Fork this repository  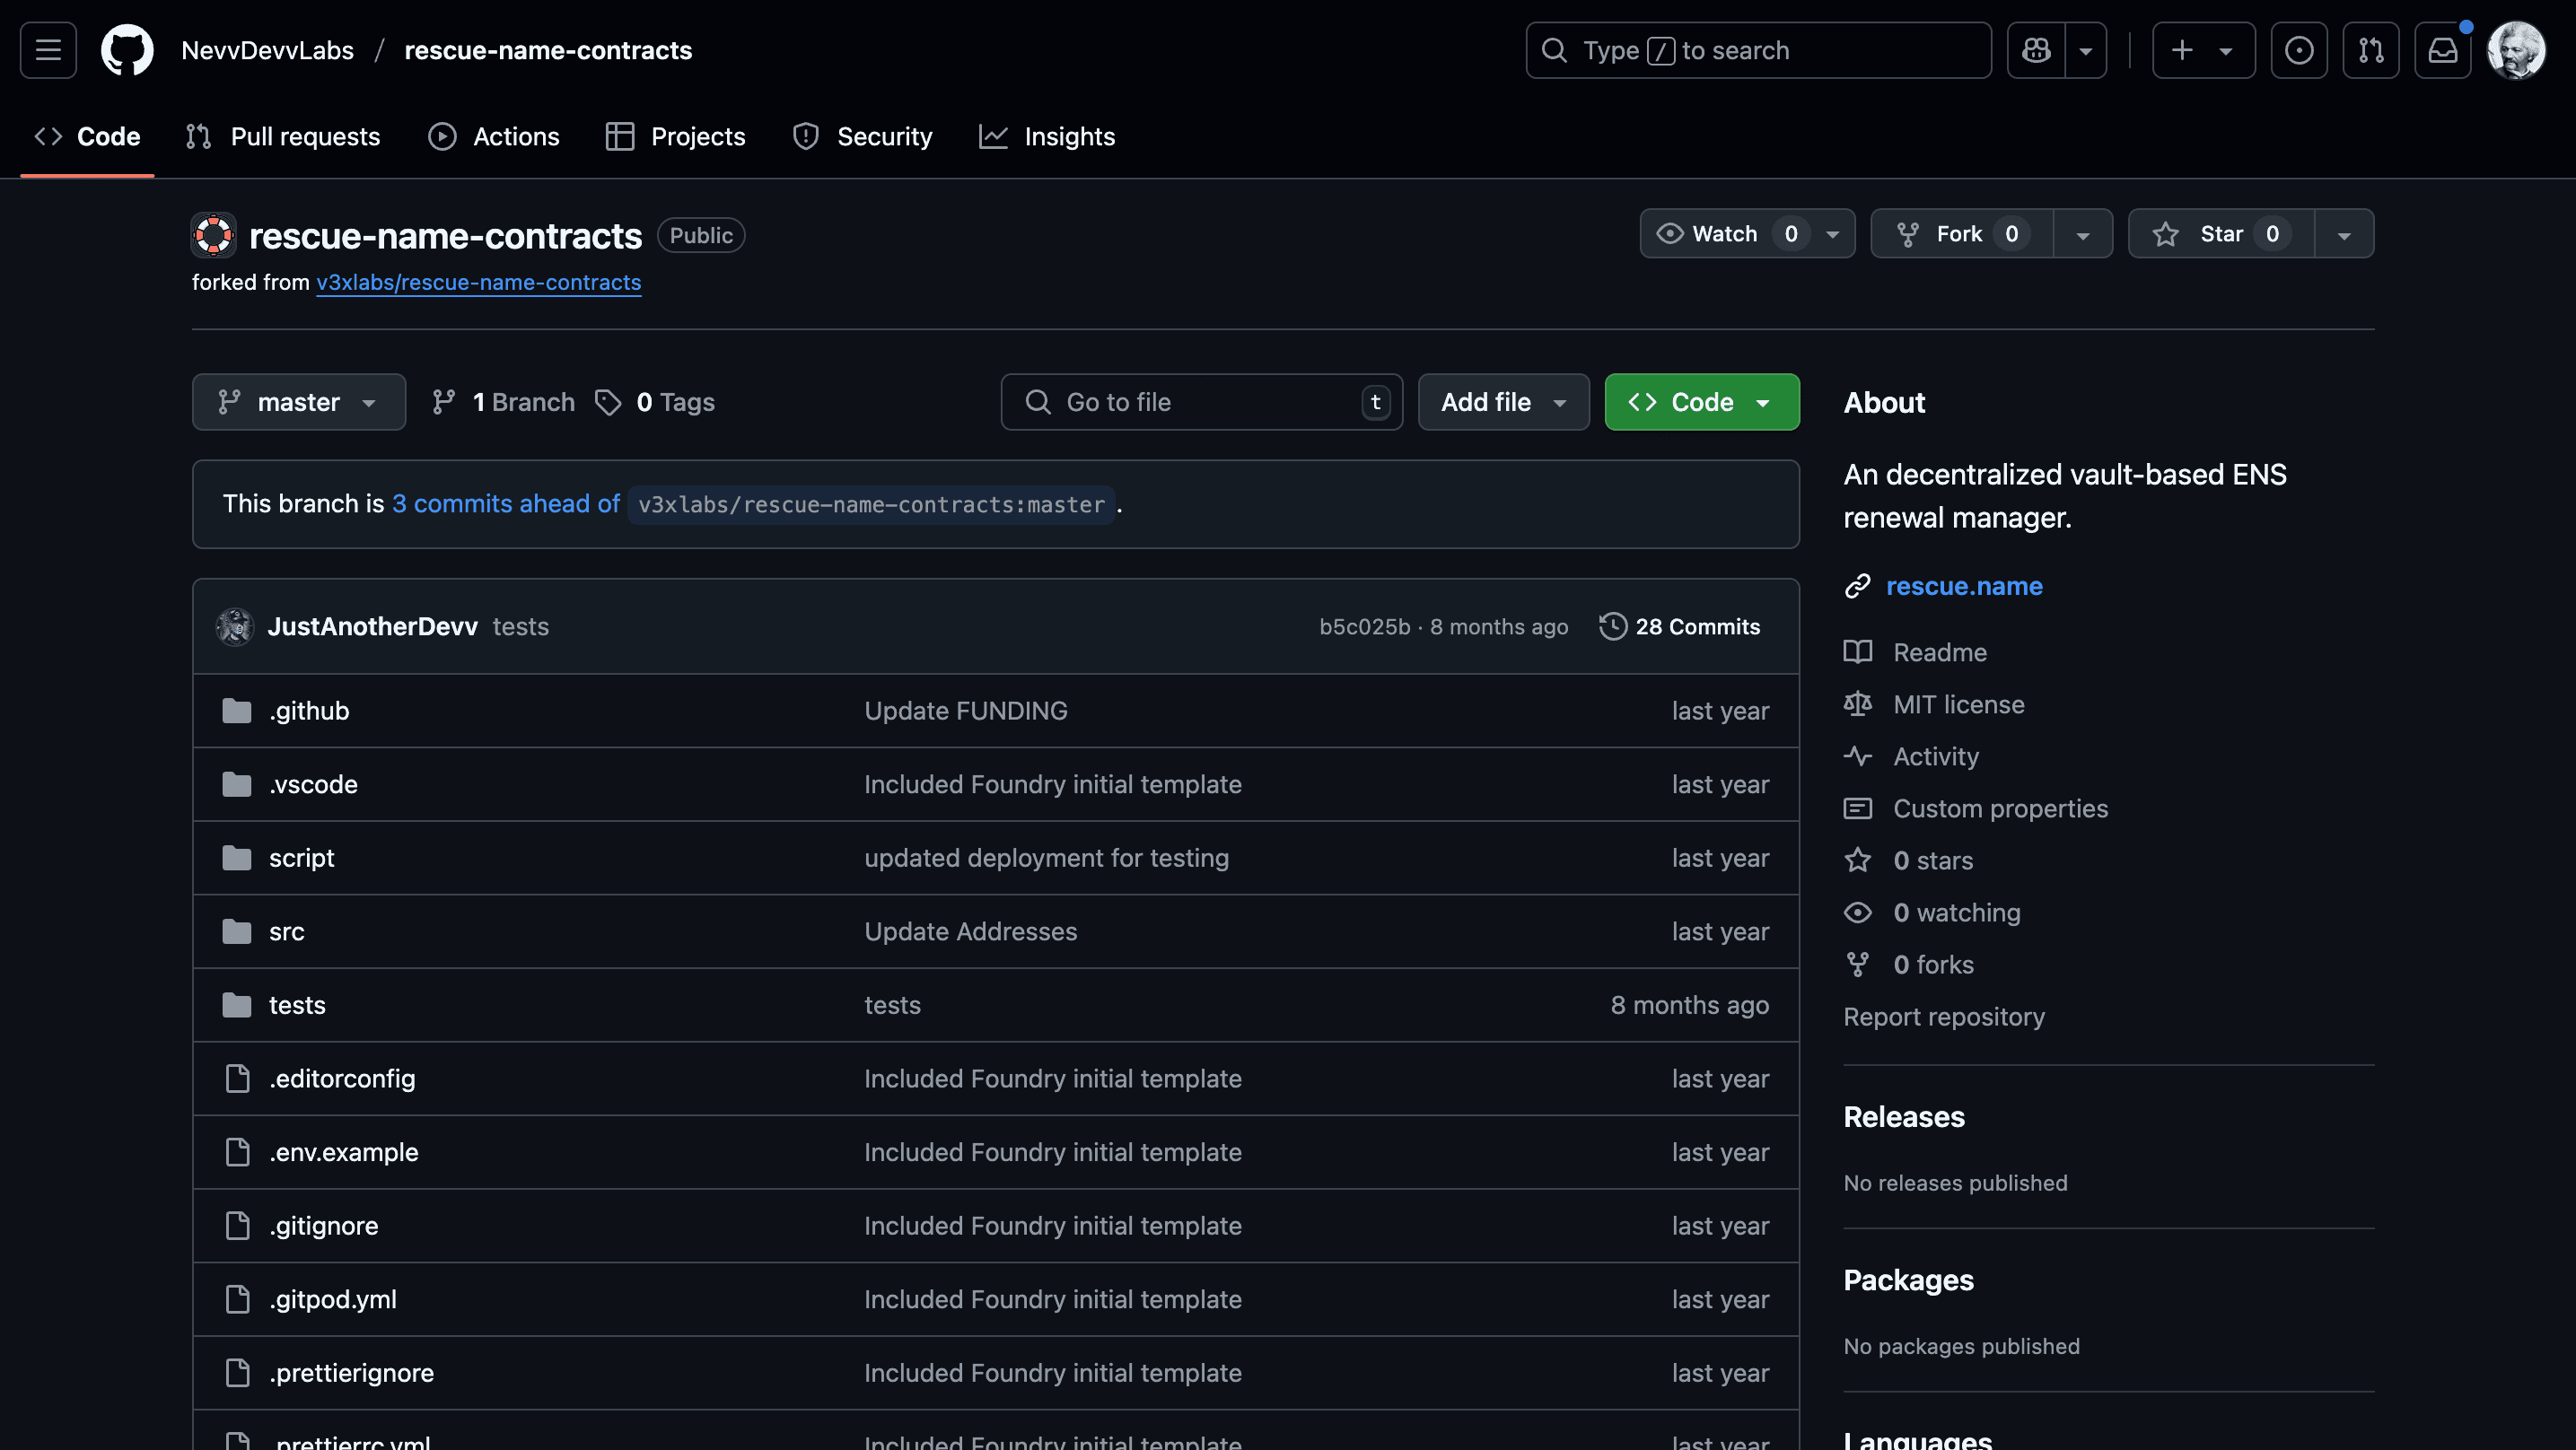(x=1961, y=234)
